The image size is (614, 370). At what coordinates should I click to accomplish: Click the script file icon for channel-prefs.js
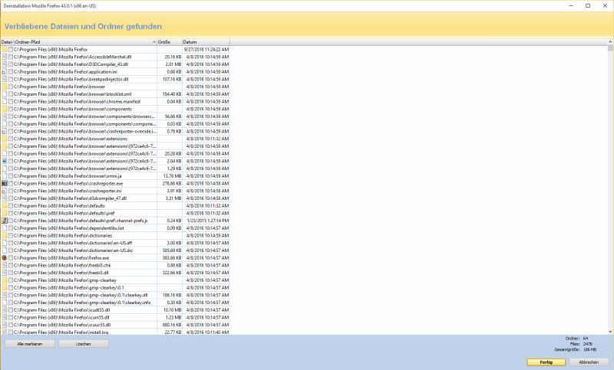[x=5, y=221]
